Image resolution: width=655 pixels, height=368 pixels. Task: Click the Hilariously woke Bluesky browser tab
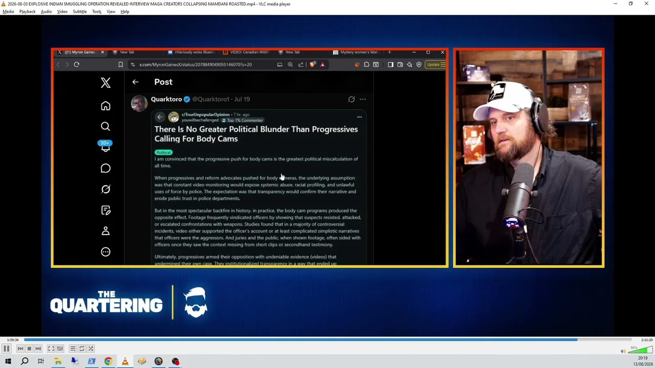click(193, 52)
